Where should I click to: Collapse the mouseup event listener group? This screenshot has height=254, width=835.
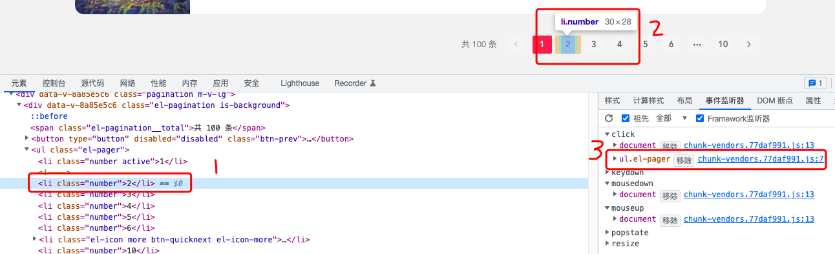click(608, 208)
